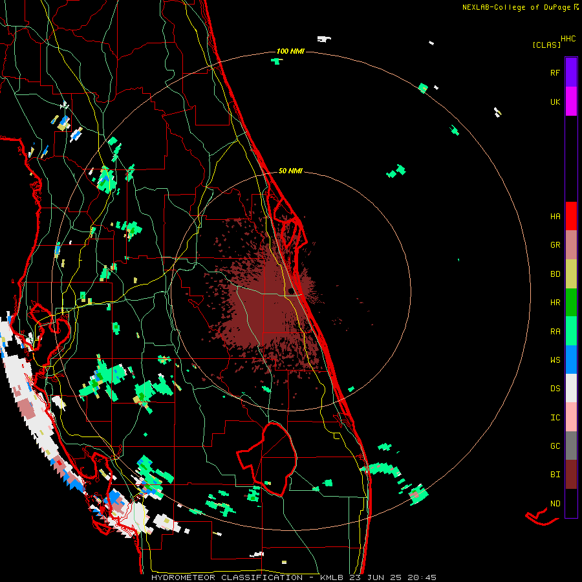This screenshot has height=582, width=582.
Task: Click the 23 JUN 25 date text
Action: pos(378,577)
